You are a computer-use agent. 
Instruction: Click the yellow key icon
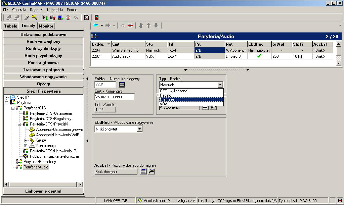coord(35,17)
